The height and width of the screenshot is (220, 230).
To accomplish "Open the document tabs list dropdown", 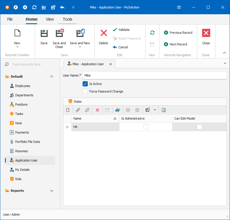I will pos(225,63).
